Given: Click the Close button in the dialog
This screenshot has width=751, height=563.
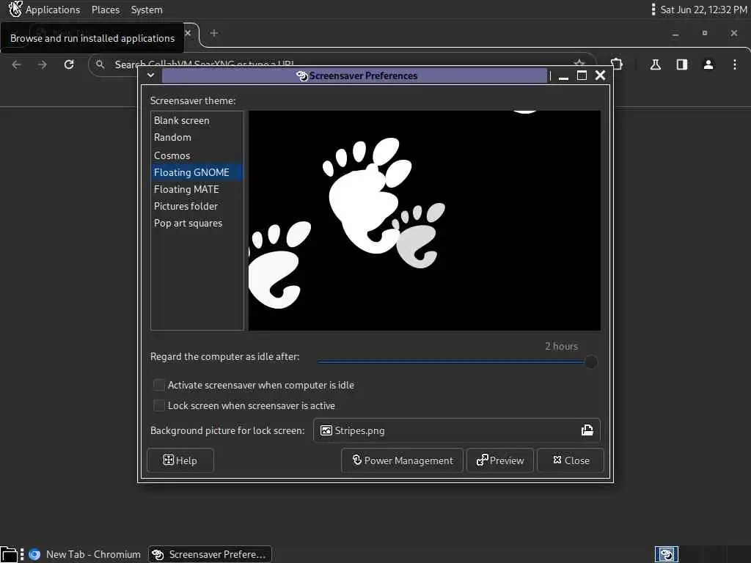Looking at the screenshot, I should (571, 460).
